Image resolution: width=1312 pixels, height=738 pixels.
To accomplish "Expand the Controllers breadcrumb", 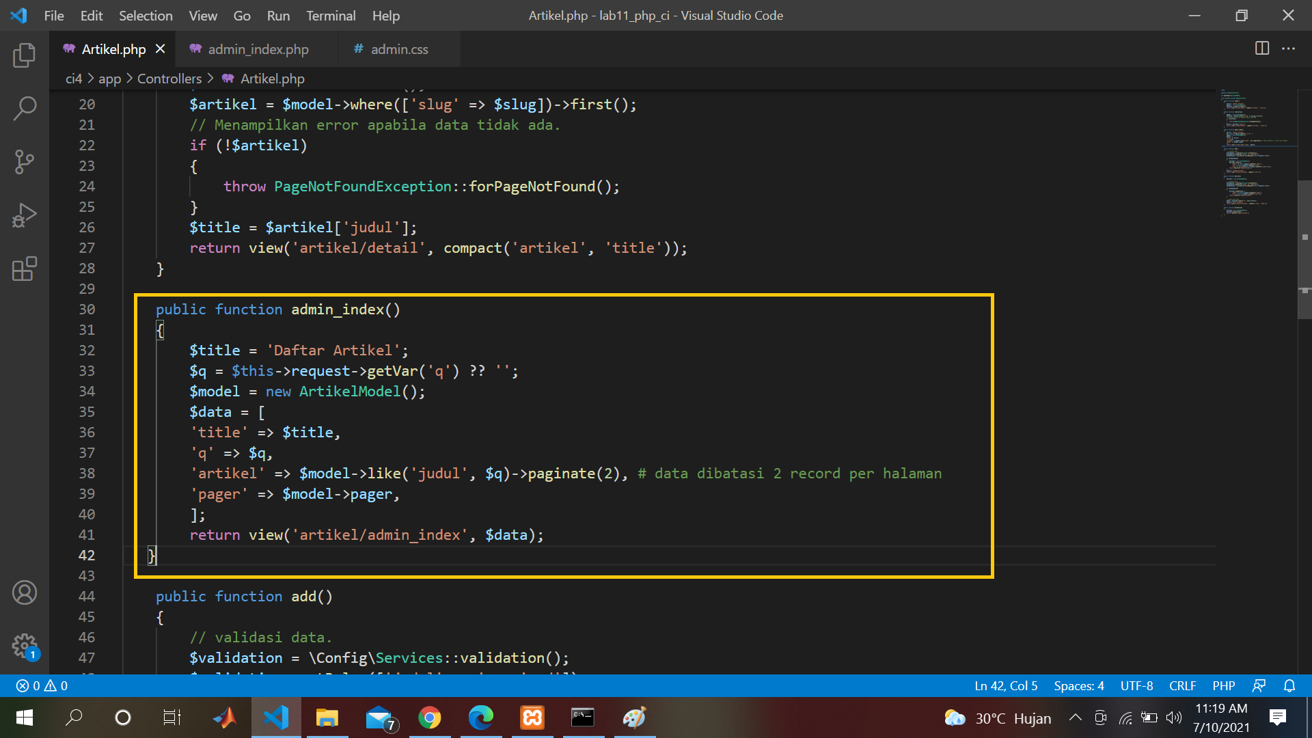I will [x=169, y=79].
